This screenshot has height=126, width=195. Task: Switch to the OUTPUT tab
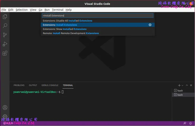33,85
